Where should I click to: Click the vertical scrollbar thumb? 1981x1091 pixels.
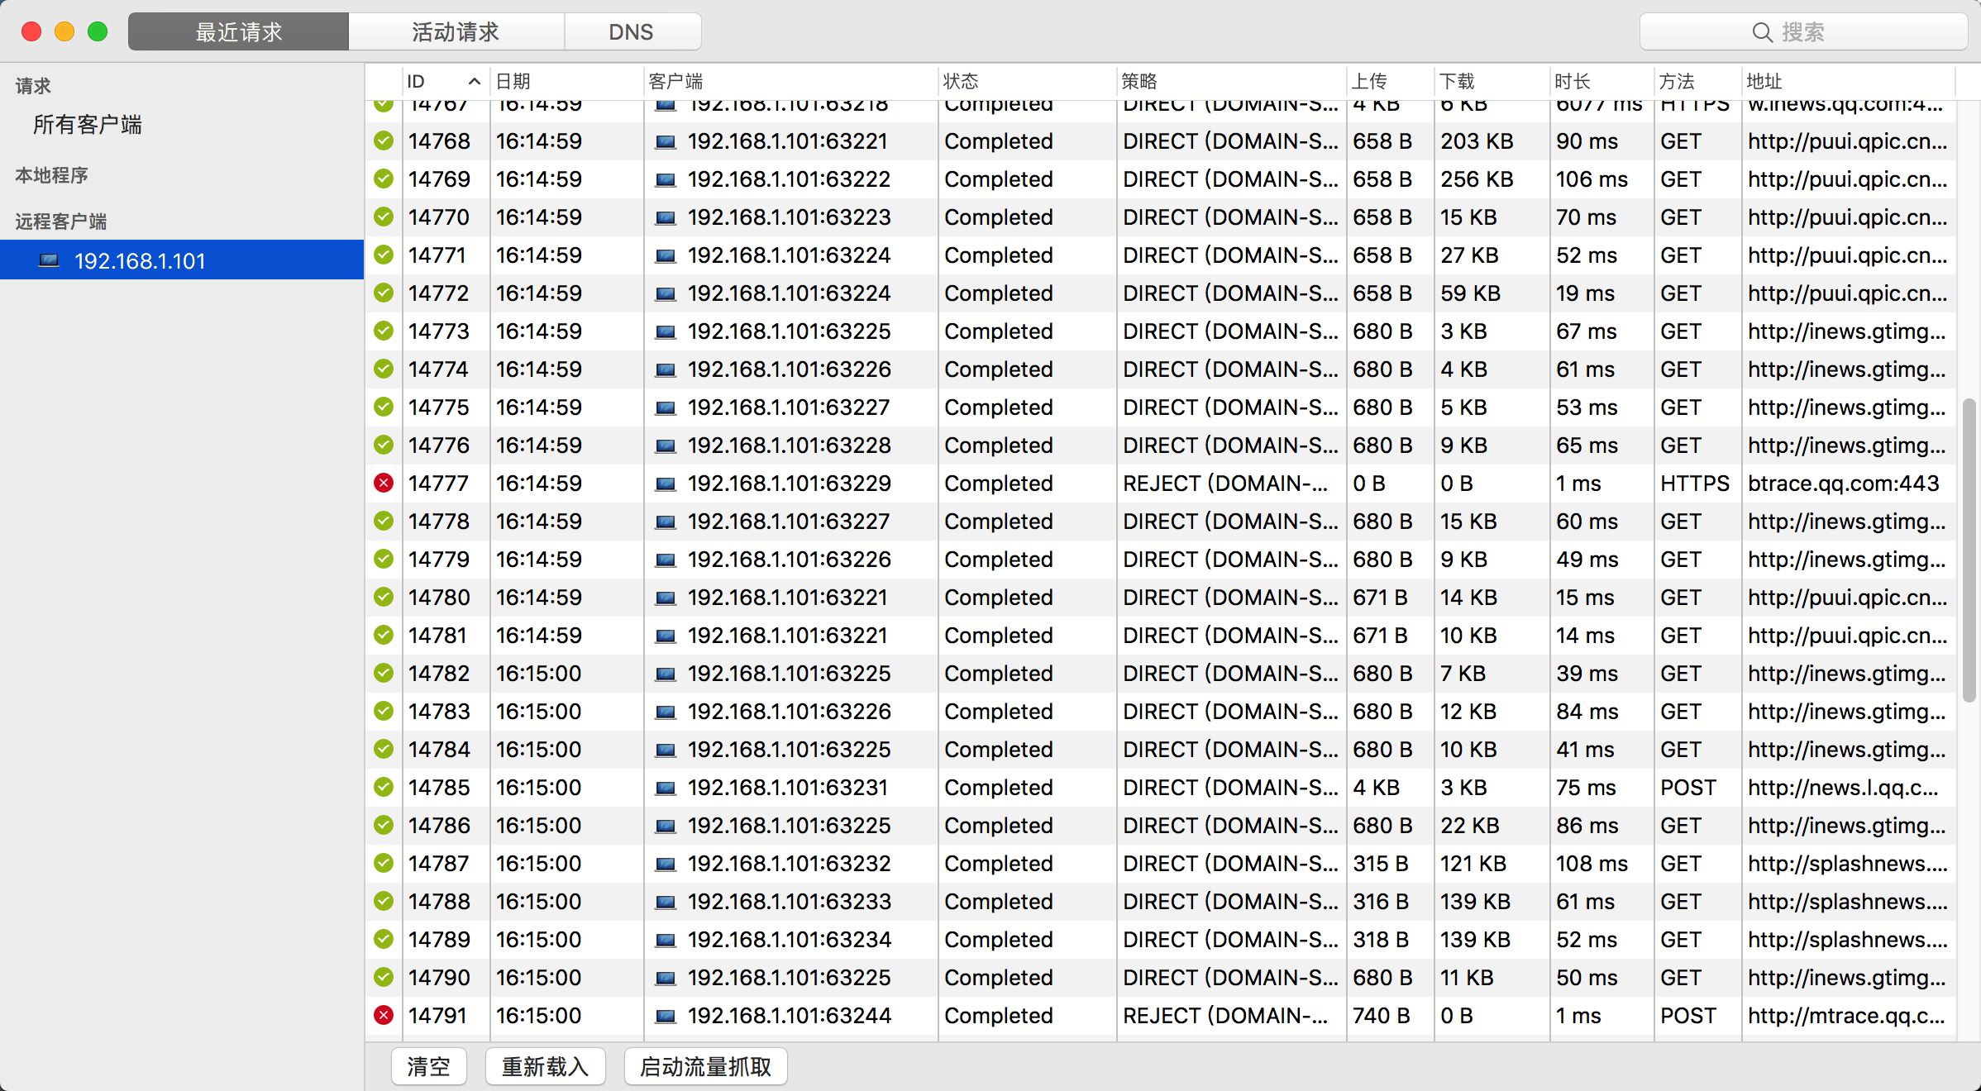coord(1969,549)
